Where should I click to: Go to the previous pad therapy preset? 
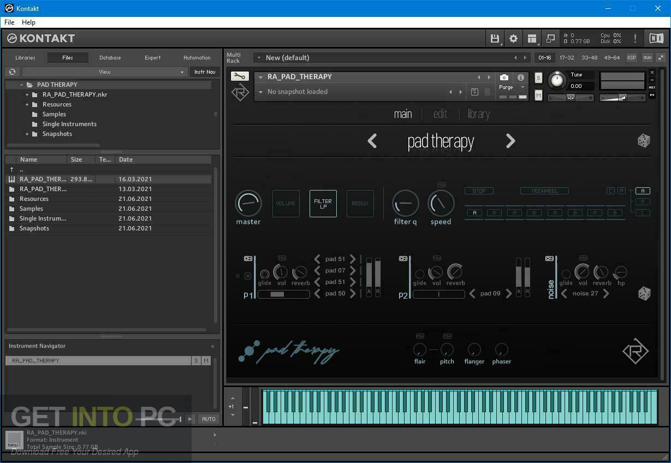coord(372,141)
